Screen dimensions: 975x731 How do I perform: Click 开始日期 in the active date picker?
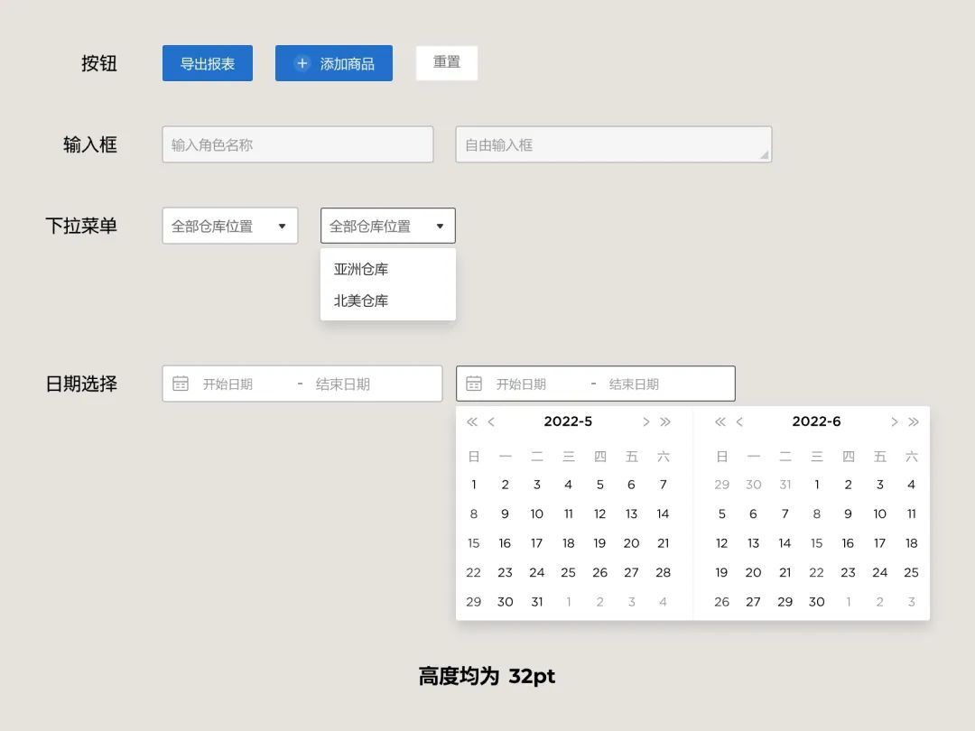pos(521,384)
